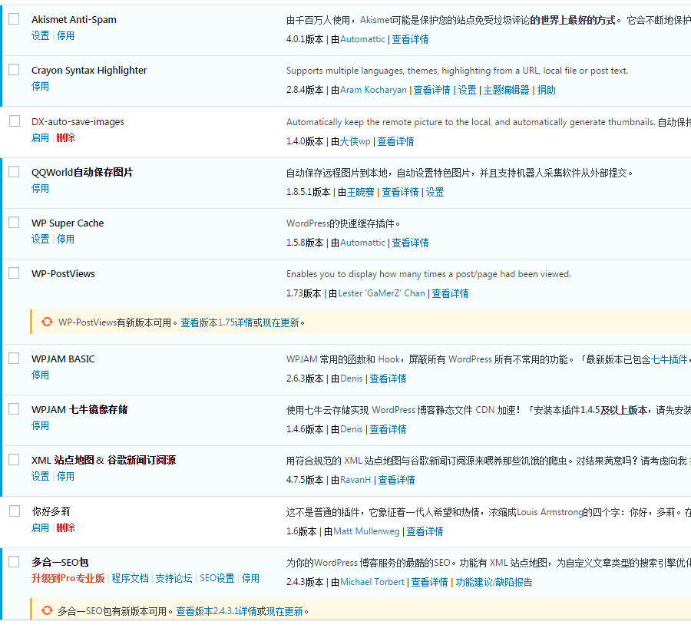Tick the 你好多莉 plugin checkbox
The width and height of the screenshot is (691, 638).
15,511
